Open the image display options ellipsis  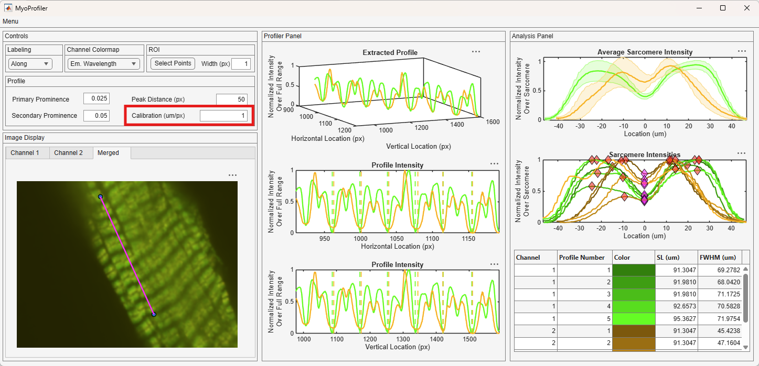coord(233,175)
